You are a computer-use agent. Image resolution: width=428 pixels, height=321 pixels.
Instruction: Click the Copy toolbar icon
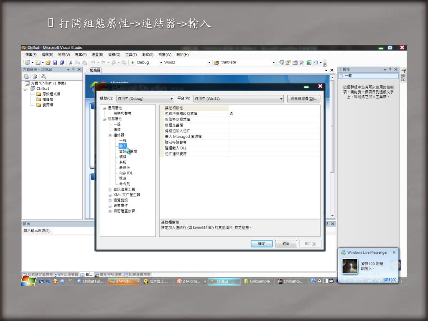pyautogui.click(x=77, y=63)
